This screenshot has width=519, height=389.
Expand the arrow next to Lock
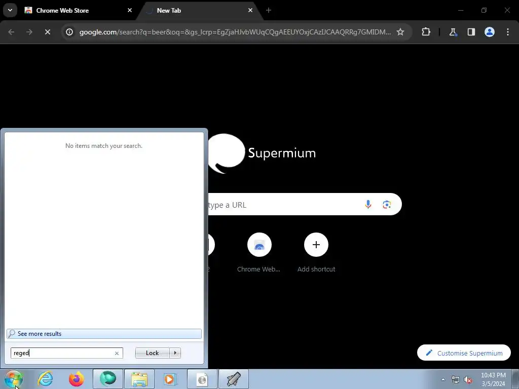pos(175,353)
